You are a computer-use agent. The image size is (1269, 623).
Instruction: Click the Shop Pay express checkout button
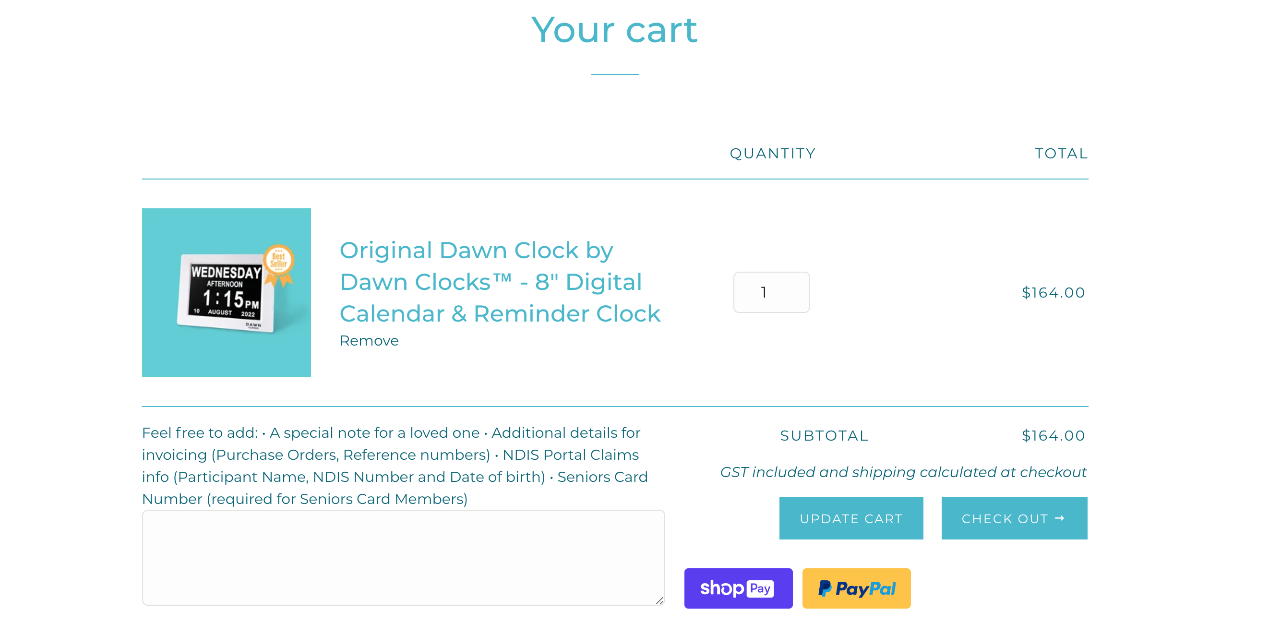tap(738, 588)
